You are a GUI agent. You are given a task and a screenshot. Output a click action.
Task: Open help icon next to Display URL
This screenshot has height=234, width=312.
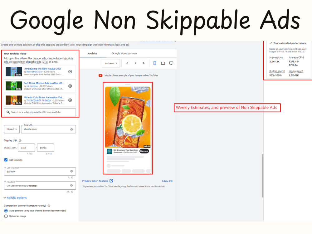(20, 140)
